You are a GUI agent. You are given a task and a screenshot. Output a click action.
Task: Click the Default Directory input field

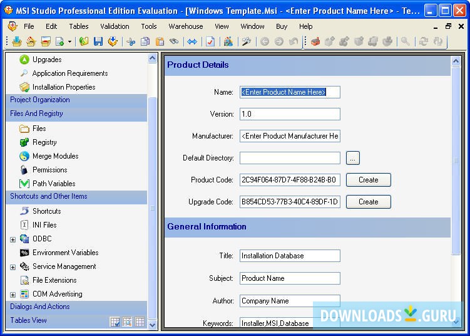coord(290,158)
